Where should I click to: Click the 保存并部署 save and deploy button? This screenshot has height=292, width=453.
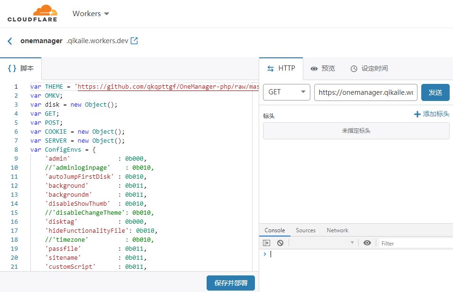(231, 283)
